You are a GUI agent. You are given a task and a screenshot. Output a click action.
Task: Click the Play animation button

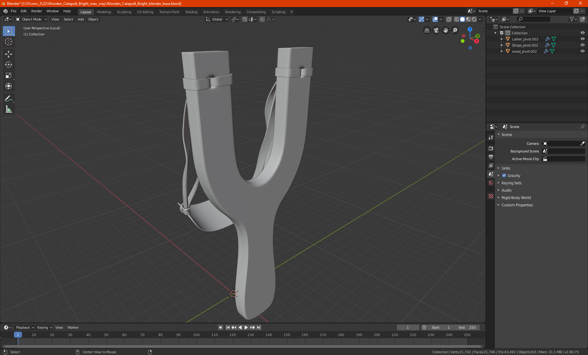tap(246, 327)
